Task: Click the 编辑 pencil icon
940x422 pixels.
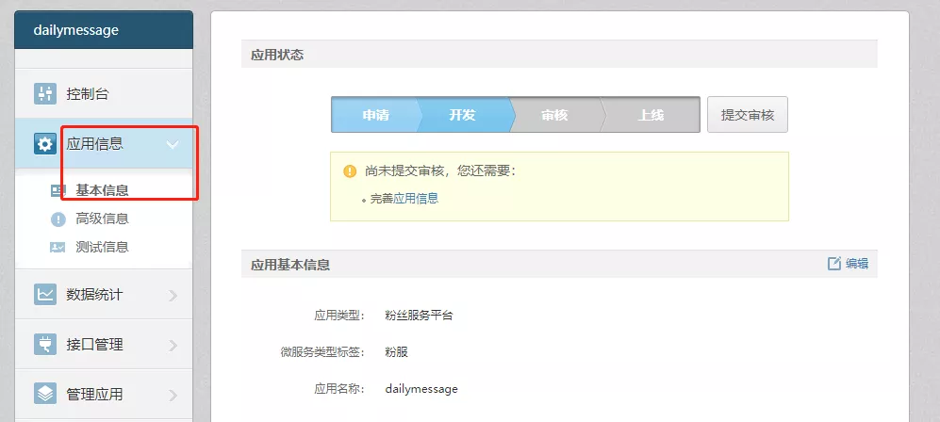Action: [x=833, y=264]
